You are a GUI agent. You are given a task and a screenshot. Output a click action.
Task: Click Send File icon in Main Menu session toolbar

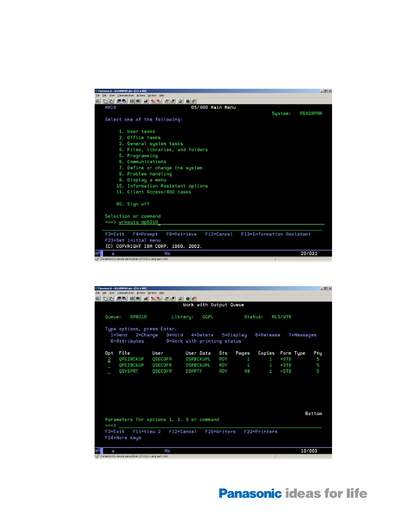[119, 101]
